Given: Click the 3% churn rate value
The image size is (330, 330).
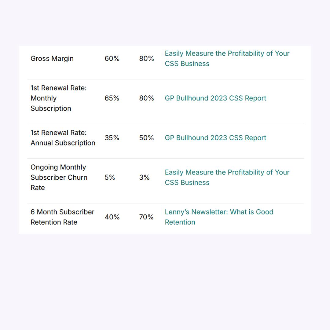Looking at the screenshot, I should pyautogui.click(x=144, y=177).
